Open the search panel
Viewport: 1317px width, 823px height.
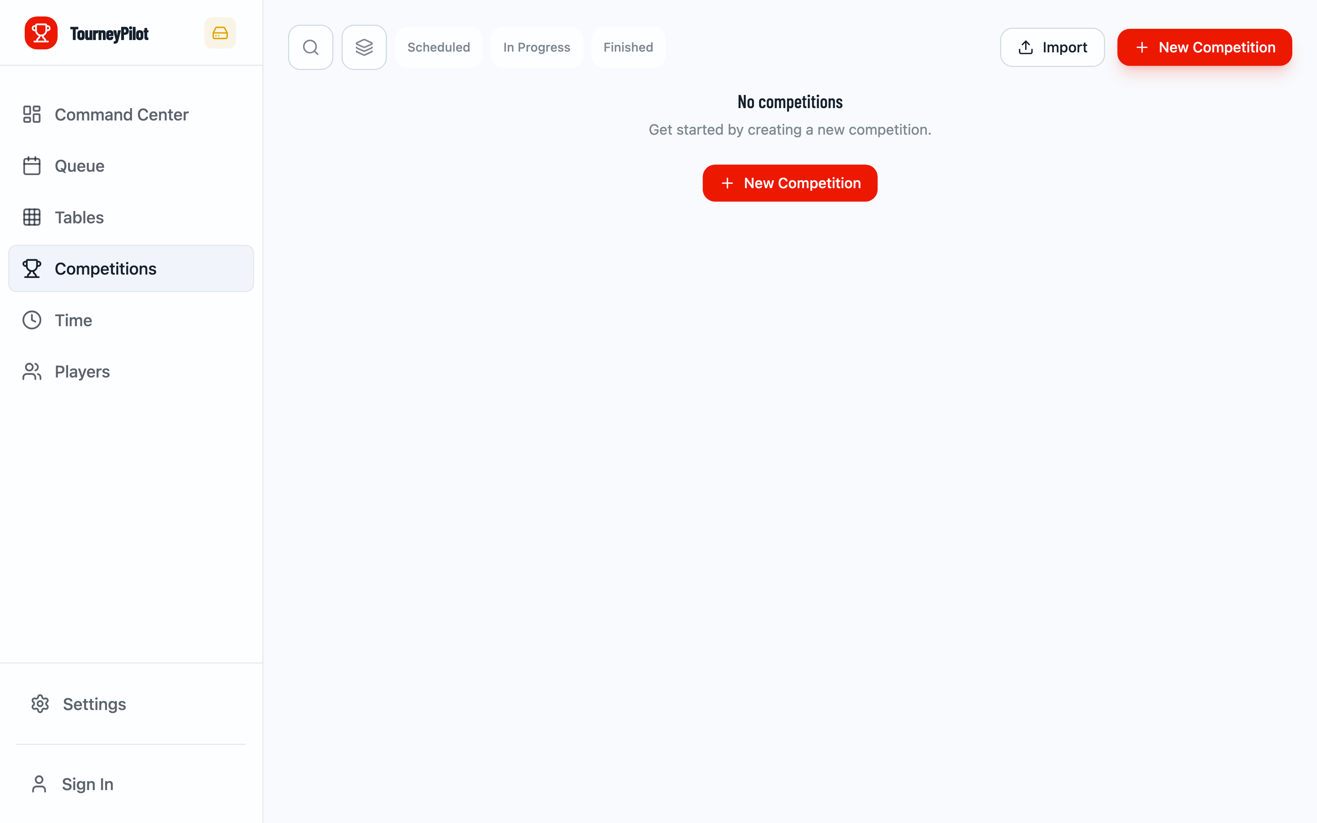(x=310, y=47)
